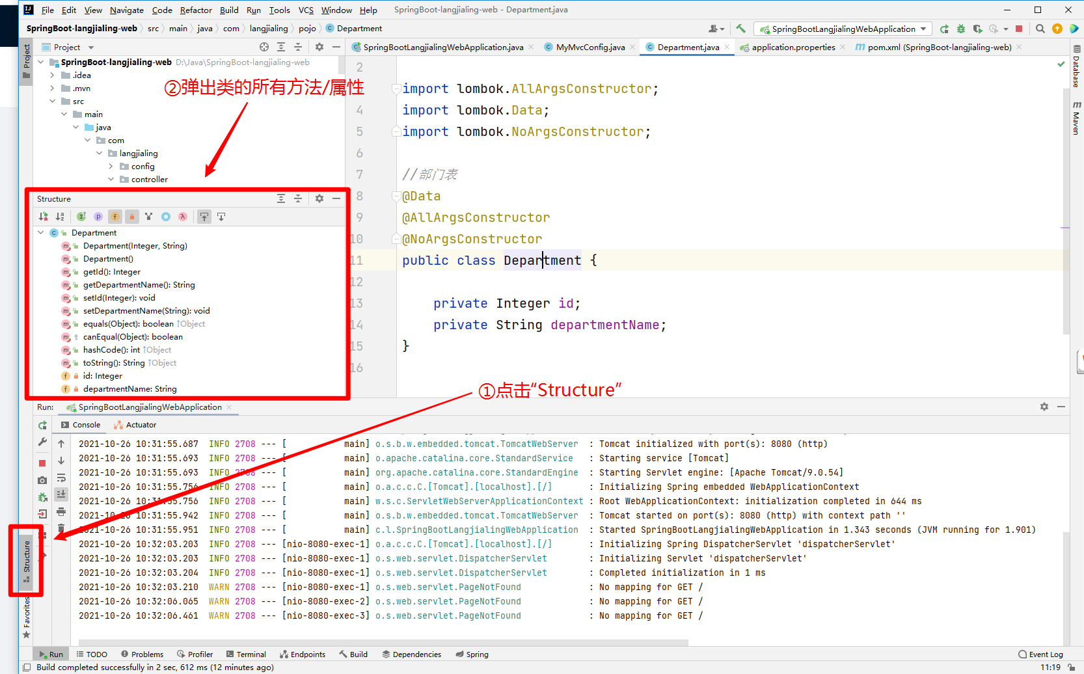The width and height of the screenshot is (1084, 674).
Task: Collapse the src folder in Project tree
Action: click(53, 101)
